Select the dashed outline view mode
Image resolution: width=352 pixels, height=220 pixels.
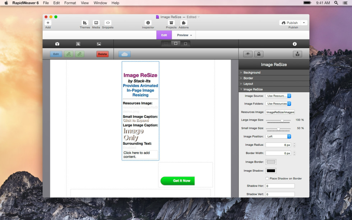coord(176,44)
